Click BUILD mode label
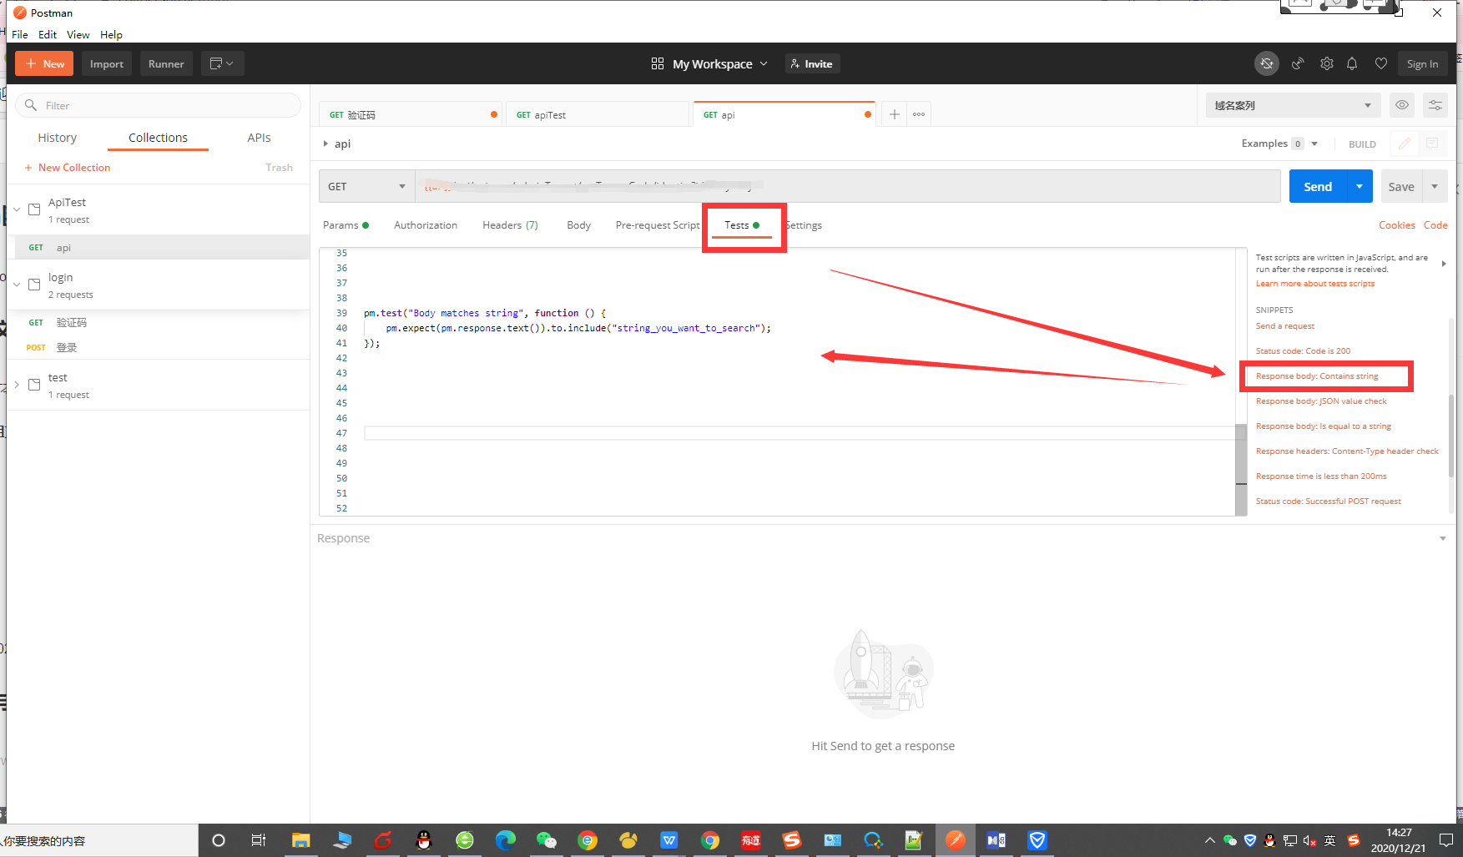1463x857 pixels. pyautogui.click(x=1362, y=144)
